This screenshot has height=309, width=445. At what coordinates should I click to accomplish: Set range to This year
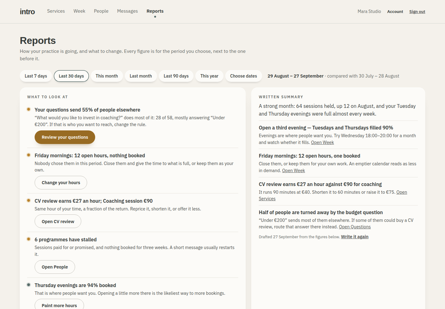point(209,76)
